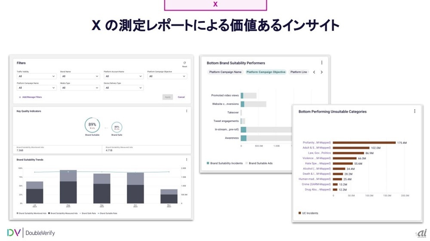
Task: Click the Apply button
Action: coord(168,97)
